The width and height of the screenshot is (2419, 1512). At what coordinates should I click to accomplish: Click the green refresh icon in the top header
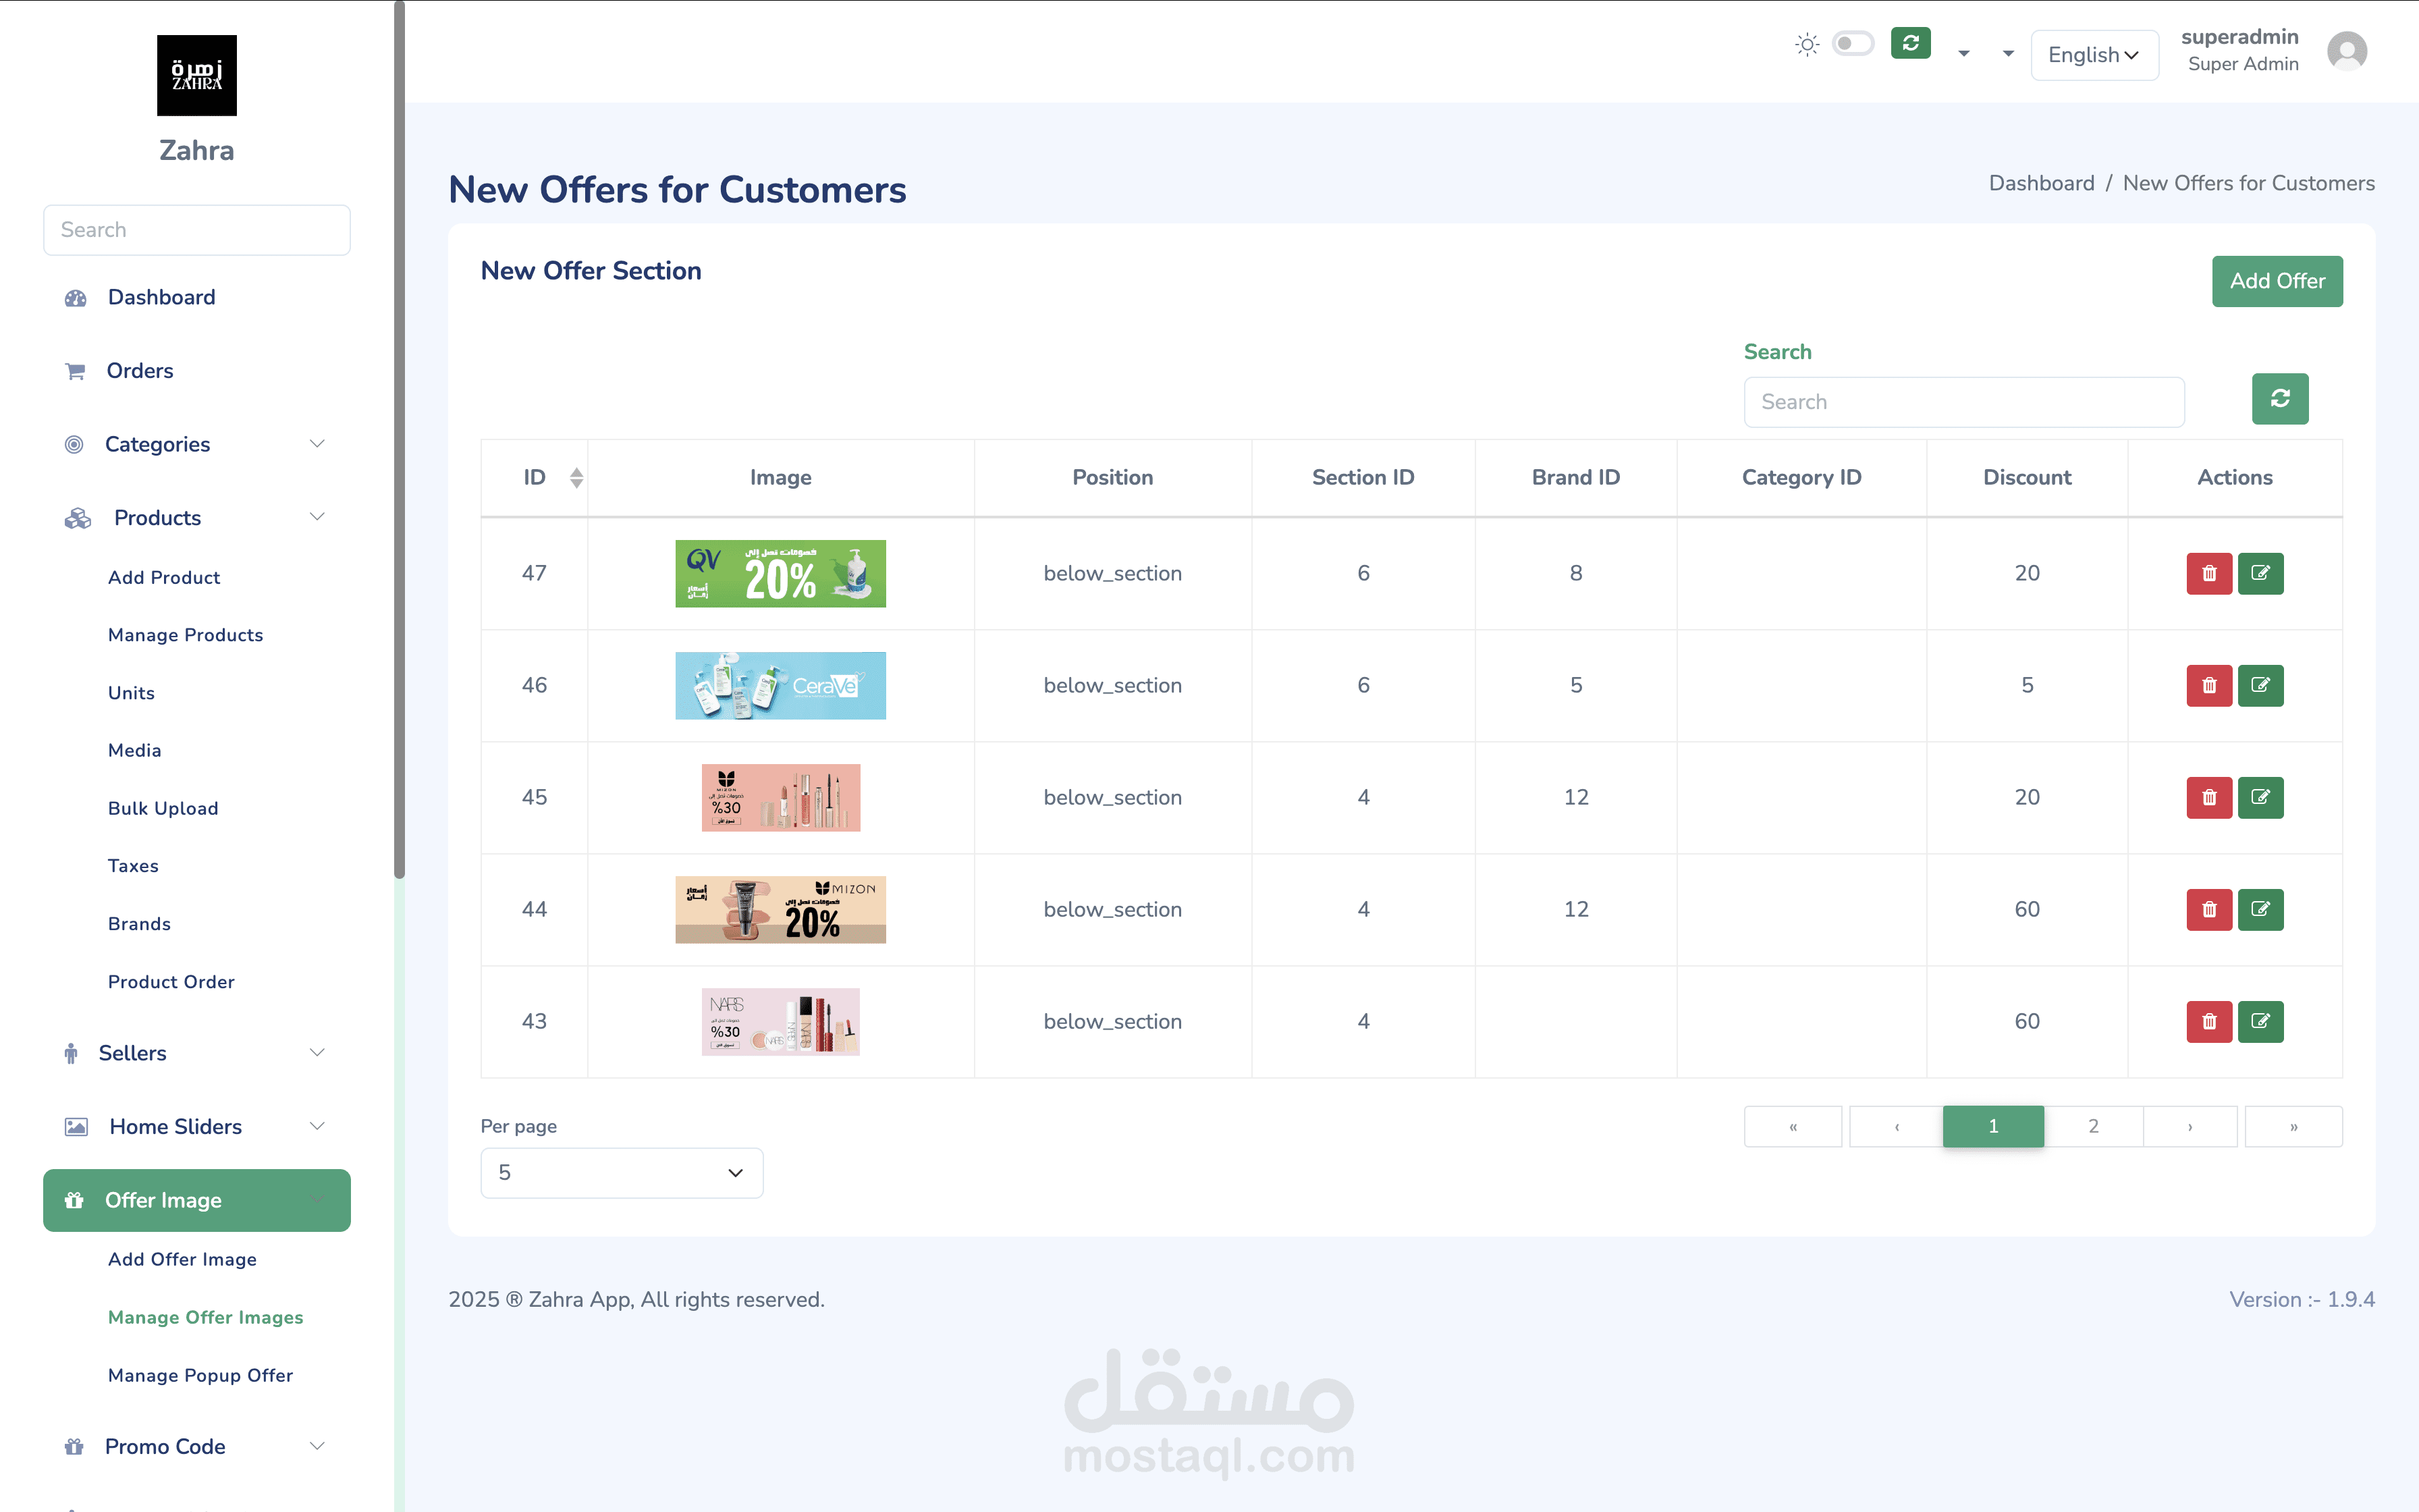pos(1910,43)
